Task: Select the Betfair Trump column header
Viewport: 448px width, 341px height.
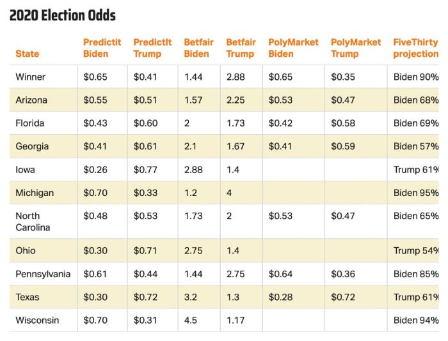Action: (241, 48)
